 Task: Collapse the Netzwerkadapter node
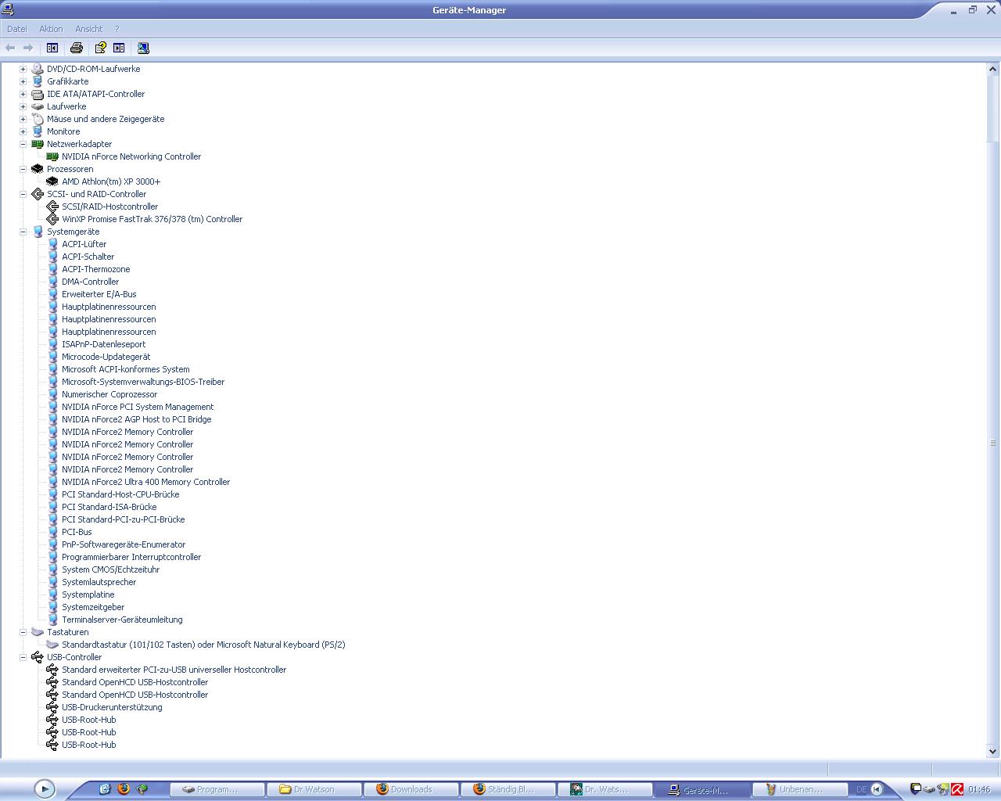(x=23, y=144)
